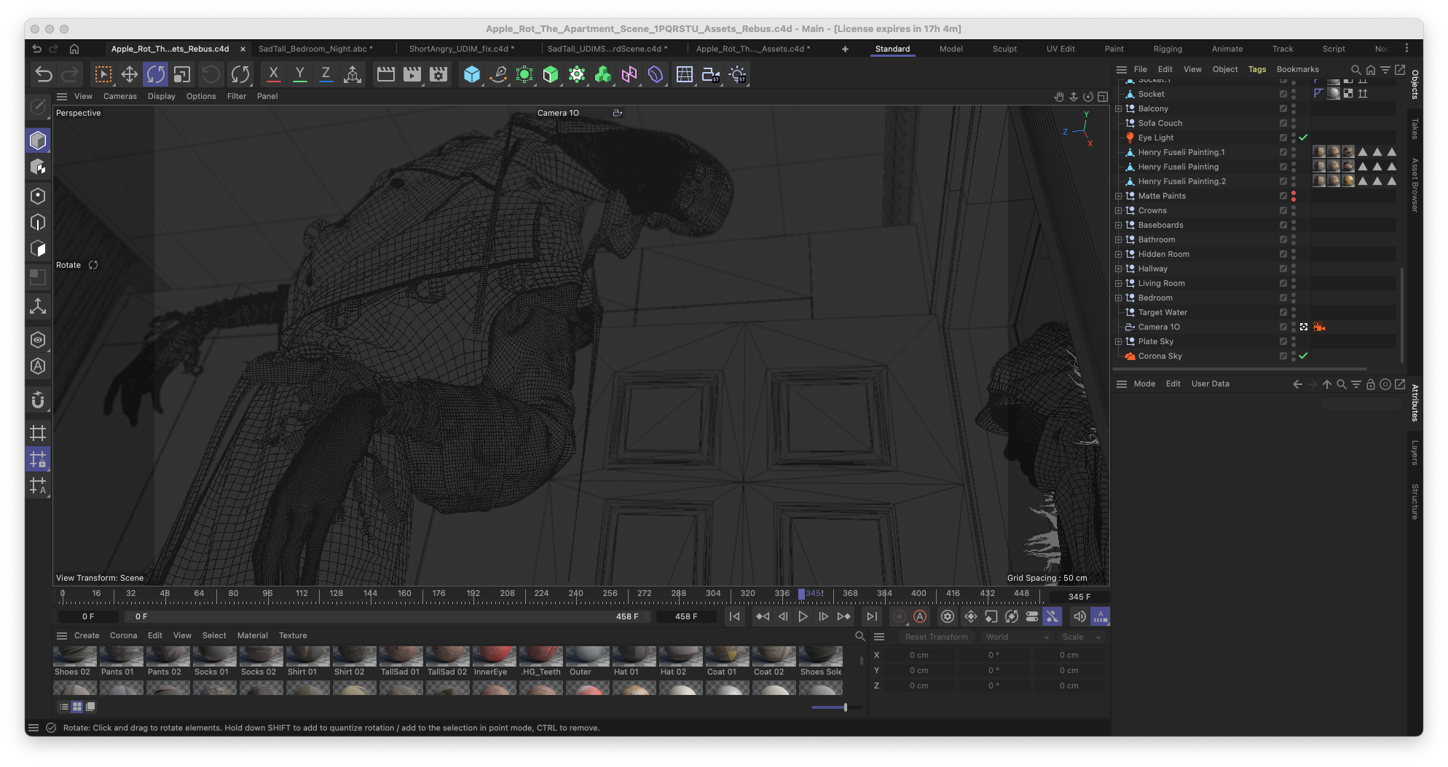Play the animation forward

point(803,616)
